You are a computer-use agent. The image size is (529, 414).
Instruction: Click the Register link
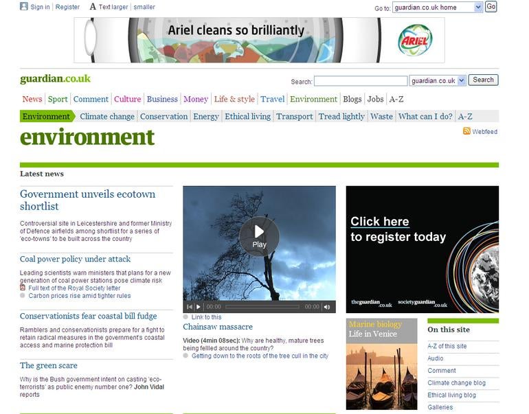67,7
